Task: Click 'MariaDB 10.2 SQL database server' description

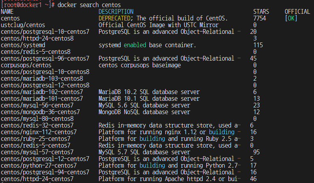Action: pos(149,92)
